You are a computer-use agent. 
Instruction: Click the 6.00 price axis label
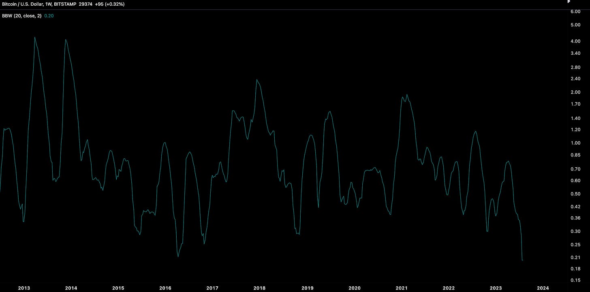click(575, 11)
